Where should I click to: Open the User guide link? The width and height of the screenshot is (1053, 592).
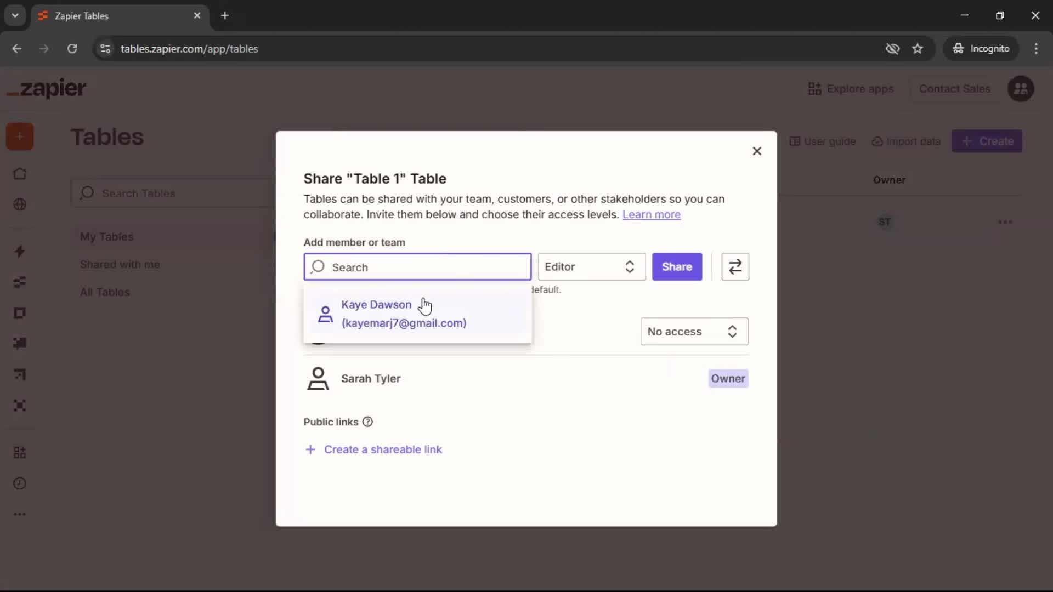[823, 141]
